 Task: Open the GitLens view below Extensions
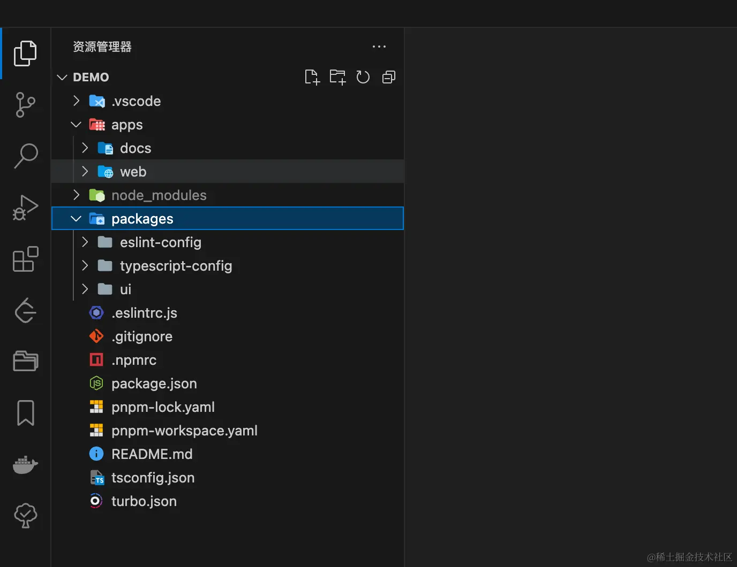25,310
